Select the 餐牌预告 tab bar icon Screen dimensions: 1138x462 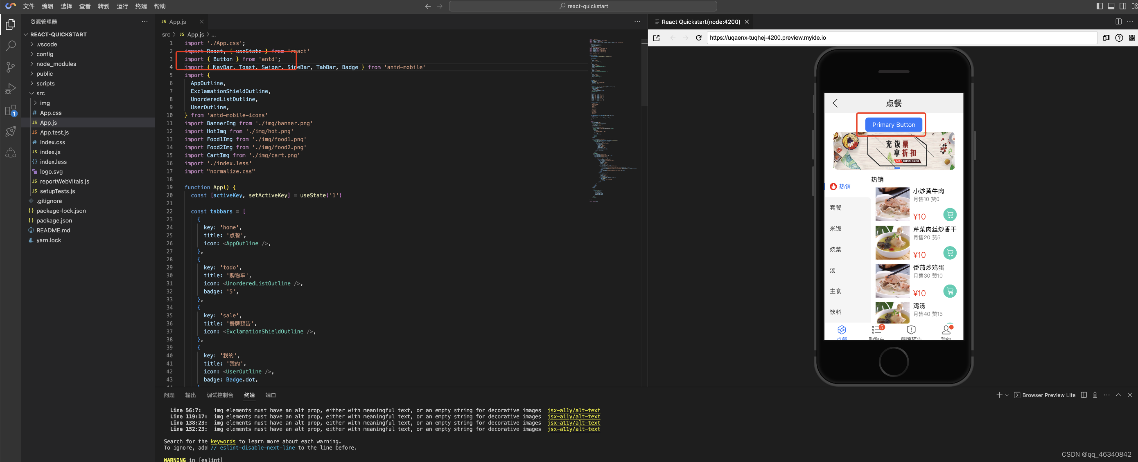(x=911, y=330)
